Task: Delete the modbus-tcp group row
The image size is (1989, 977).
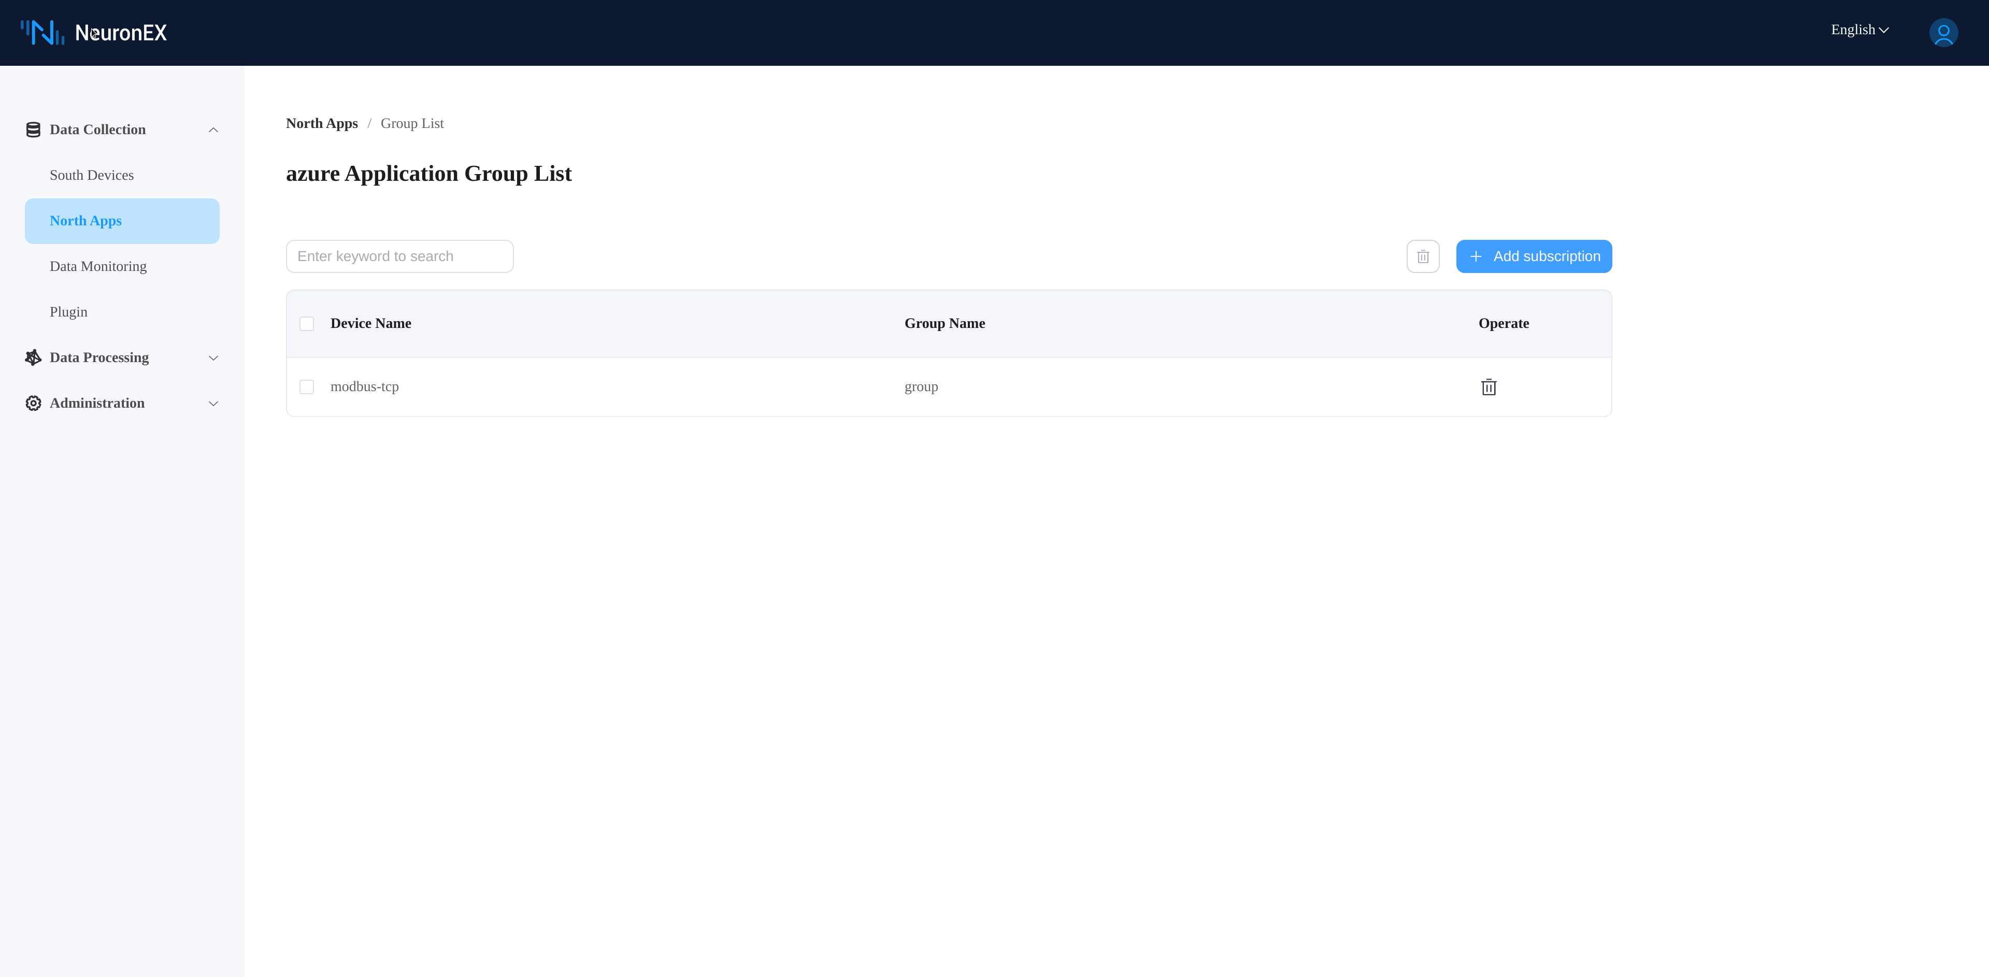Action: coord(1489,386)
